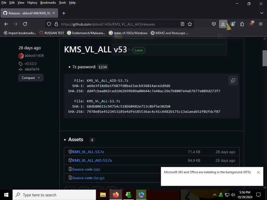Open the View menu

[x=21, y=3]
